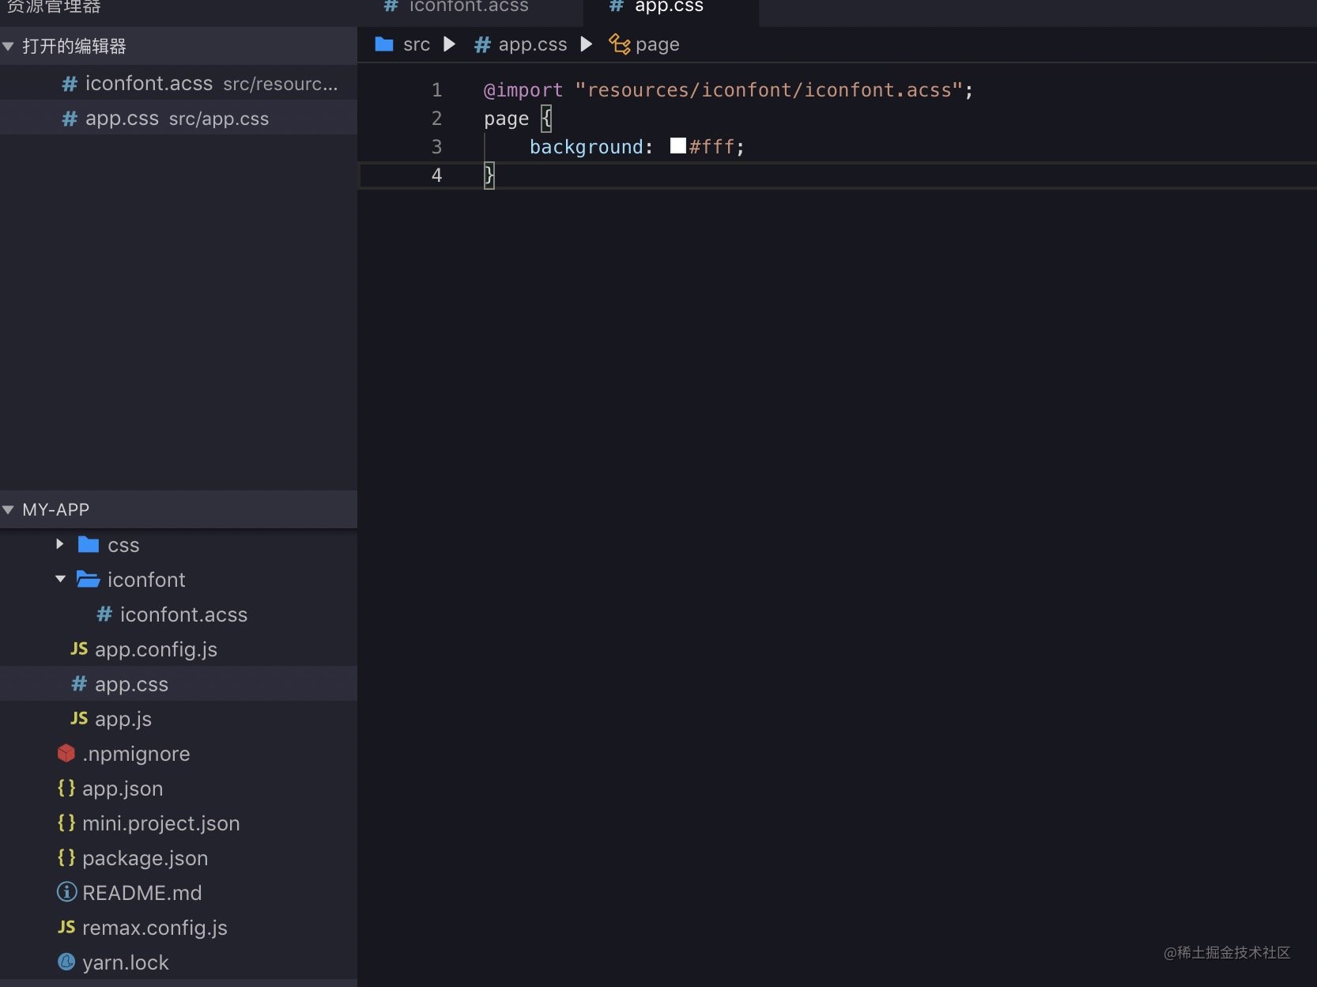Click the css folder icon
The image size is (1317, 987).
89,545
